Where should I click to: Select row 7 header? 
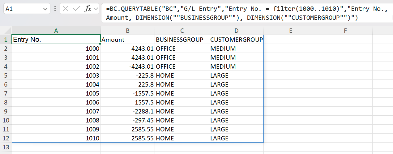pos(6,93)
